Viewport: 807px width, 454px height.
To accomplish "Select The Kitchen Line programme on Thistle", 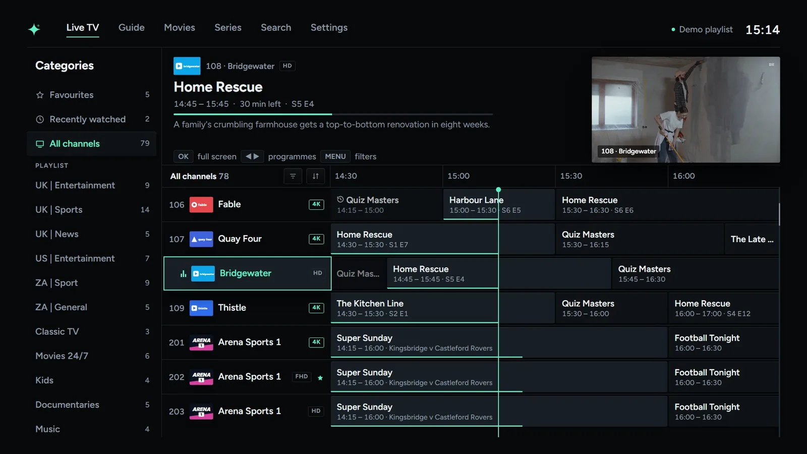I will (442, 308).
